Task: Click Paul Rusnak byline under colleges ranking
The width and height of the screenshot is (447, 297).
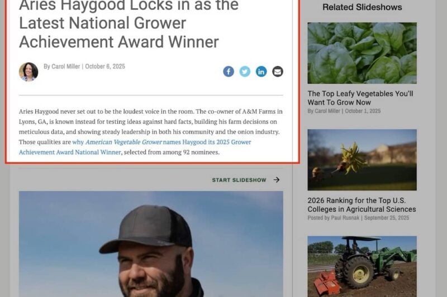Action: (345, 218)
